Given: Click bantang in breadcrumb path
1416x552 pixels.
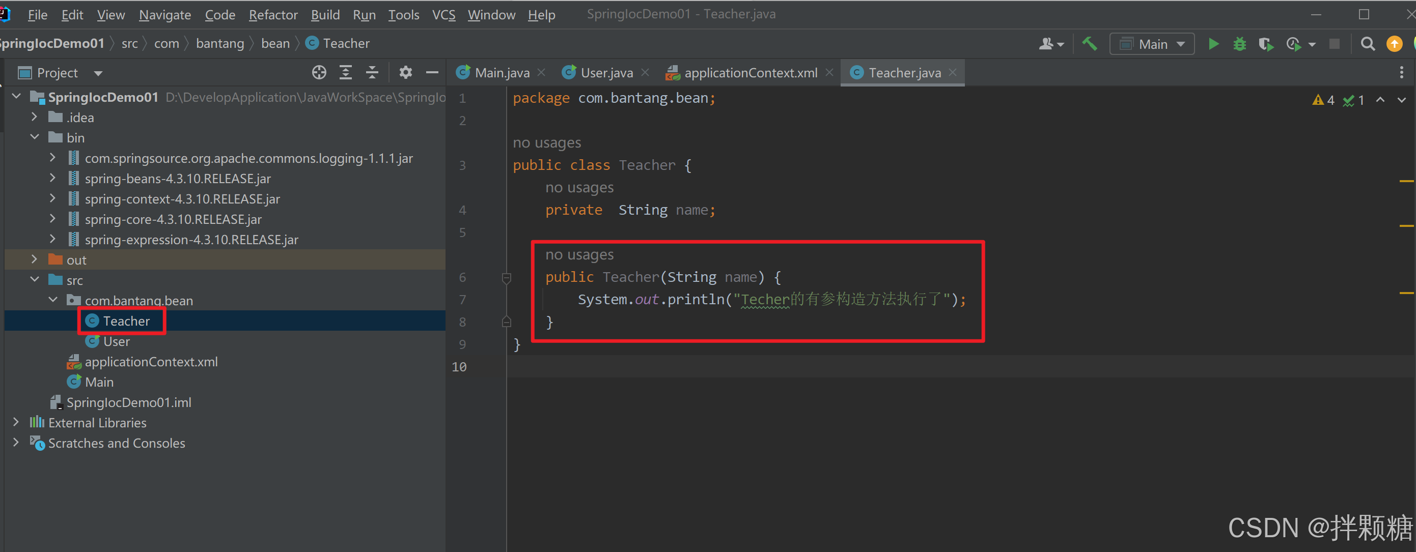Looking at the screenshot, I should pyautogui.click(x=220, y=43).
